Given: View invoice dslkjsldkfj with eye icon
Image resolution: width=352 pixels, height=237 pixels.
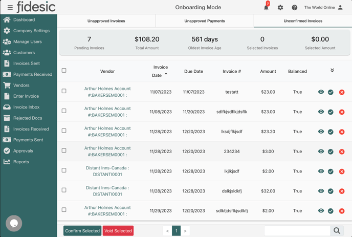Looking at the screenshot, I should tap(321, 191).
